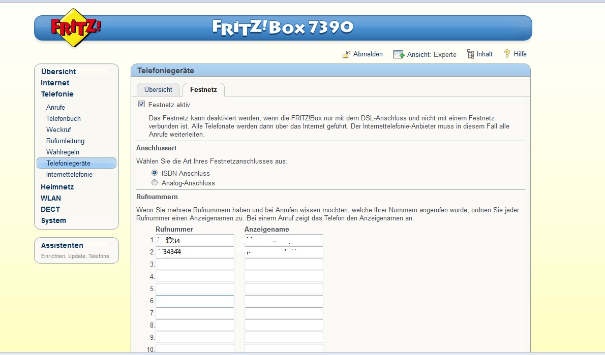Go to Anrufe in sidebar
Image resolution: width=605 pixels, height=355 pixels.
(x=55, y=108)
